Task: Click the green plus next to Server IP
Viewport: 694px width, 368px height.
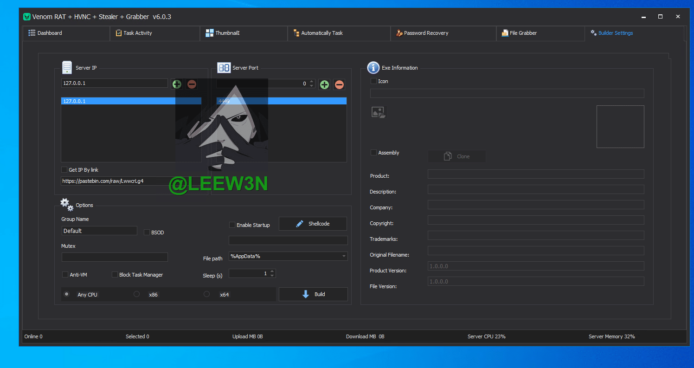Action: point(177,84)
